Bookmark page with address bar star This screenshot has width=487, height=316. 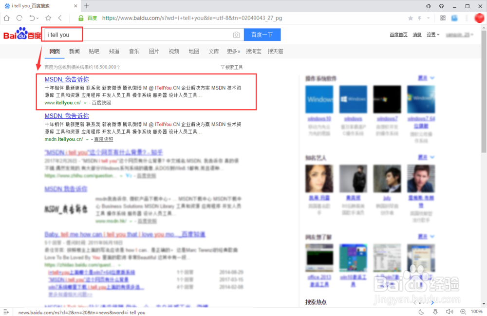coord(411,18)
